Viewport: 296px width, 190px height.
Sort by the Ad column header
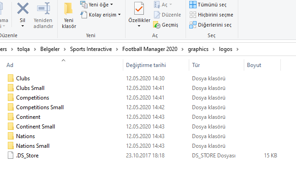pyautogui.click(x=10, y=65)
